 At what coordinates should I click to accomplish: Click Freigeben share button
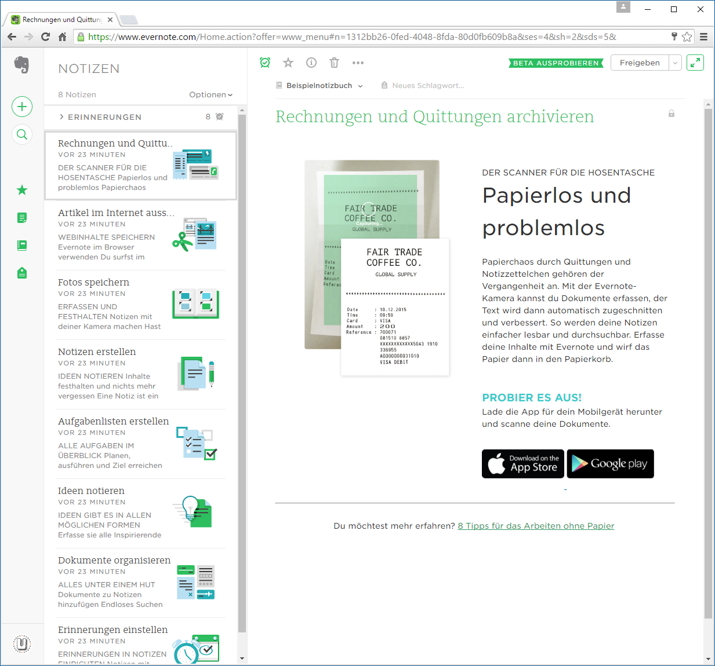point(640,63)
